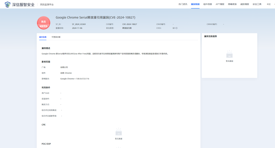
Task: Open the 漏洞情报 menu item
Action: pos(195,4)
